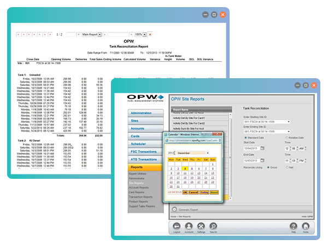Click the calendar popup URL address bar

pos(193,141)
